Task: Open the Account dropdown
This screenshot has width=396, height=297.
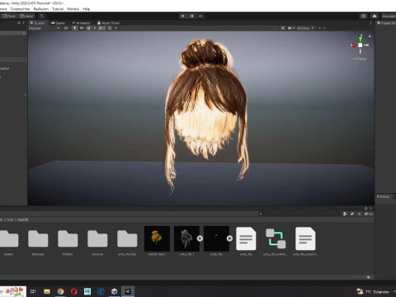Action: [x=389, y=16]
